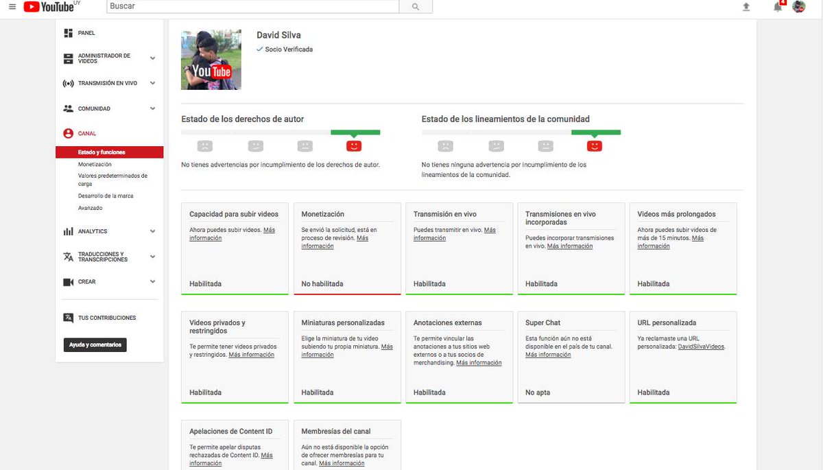The image size is (823, 470).
Task: Open Más información under Transmisión en vivo card
Action: click(x=455, y=234)
